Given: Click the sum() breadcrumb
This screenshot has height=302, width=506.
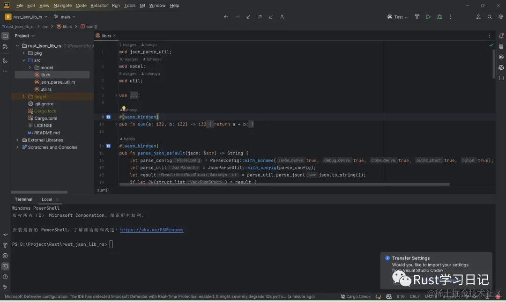Looking at the screenshot, I should pos(92,27).
